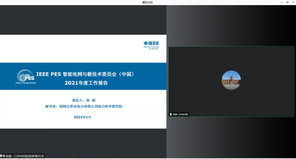Click the microphone icon beside 杨毅-江苏电科院 in video tile
This screenshot has width=296, height=159.
171,114
